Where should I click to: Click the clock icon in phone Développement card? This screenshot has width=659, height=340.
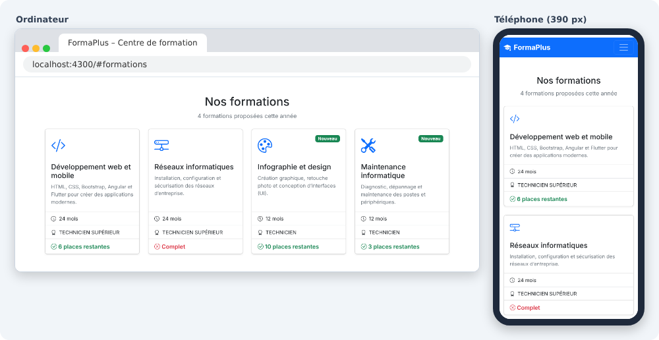(512, 171)
